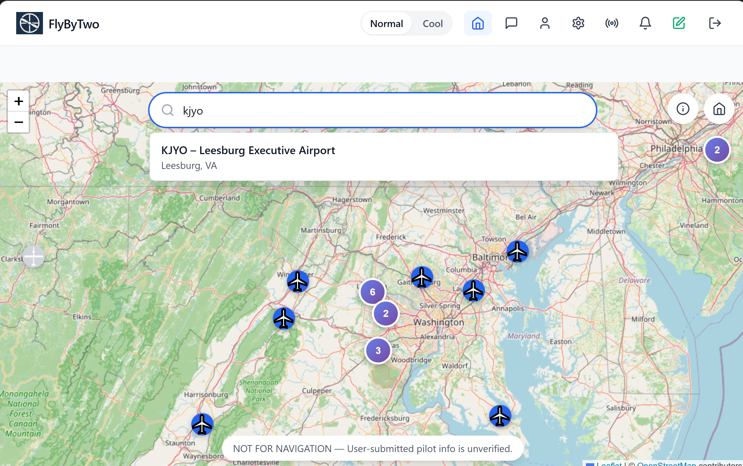Image resolution: width=743 pixels, height=466 pixels.
Task: Switch theme to Cool mode
Action: [x=432, y=23]
